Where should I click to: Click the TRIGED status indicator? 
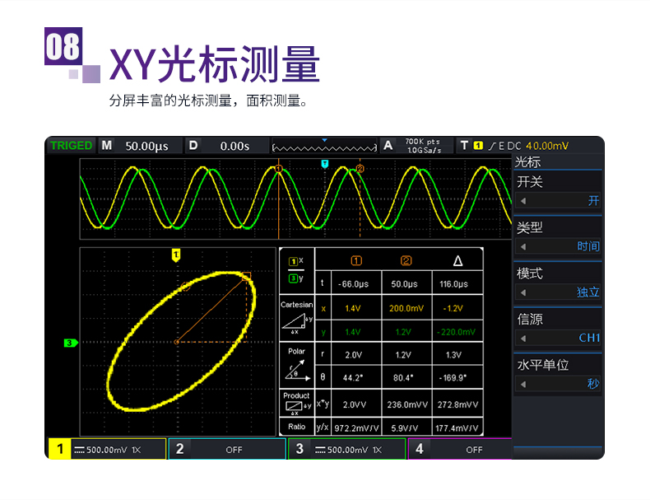tap(71, 146)
